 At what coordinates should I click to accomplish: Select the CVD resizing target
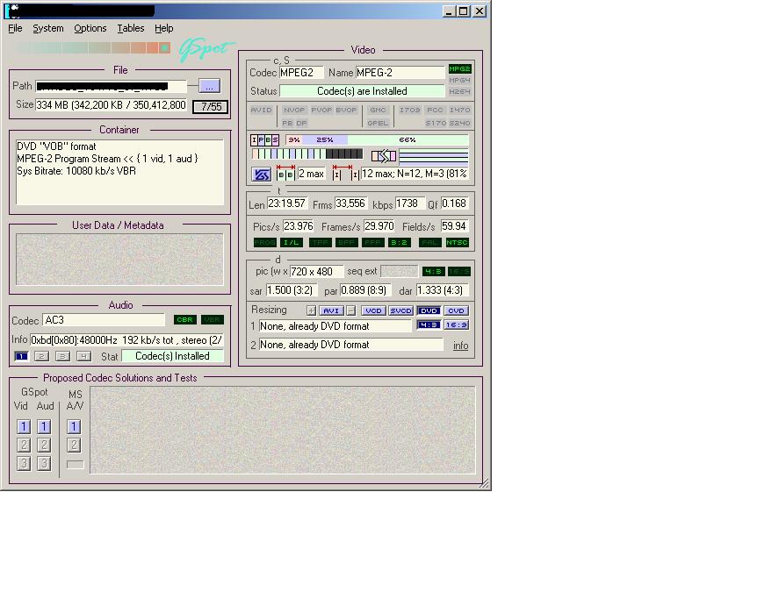[x=456, y=310]
